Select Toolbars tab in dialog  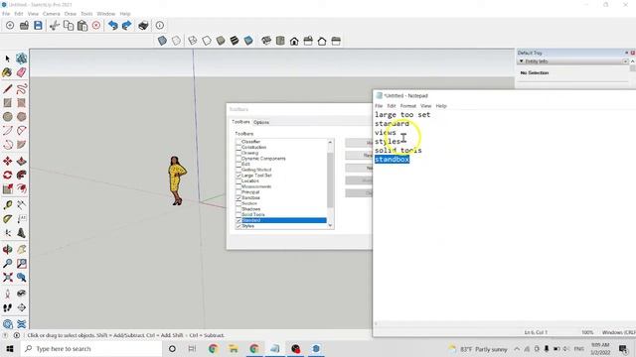pyautogui.click(x=240, y=122)
